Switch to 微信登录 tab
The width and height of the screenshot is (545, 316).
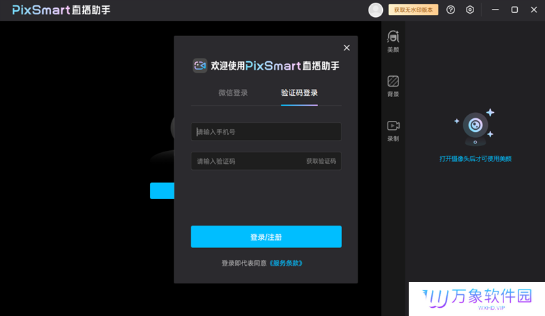pos(233,92)
